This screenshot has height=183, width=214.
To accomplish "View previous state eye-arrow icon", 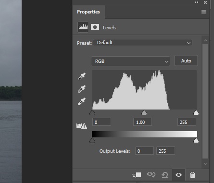I will point(151,174).
